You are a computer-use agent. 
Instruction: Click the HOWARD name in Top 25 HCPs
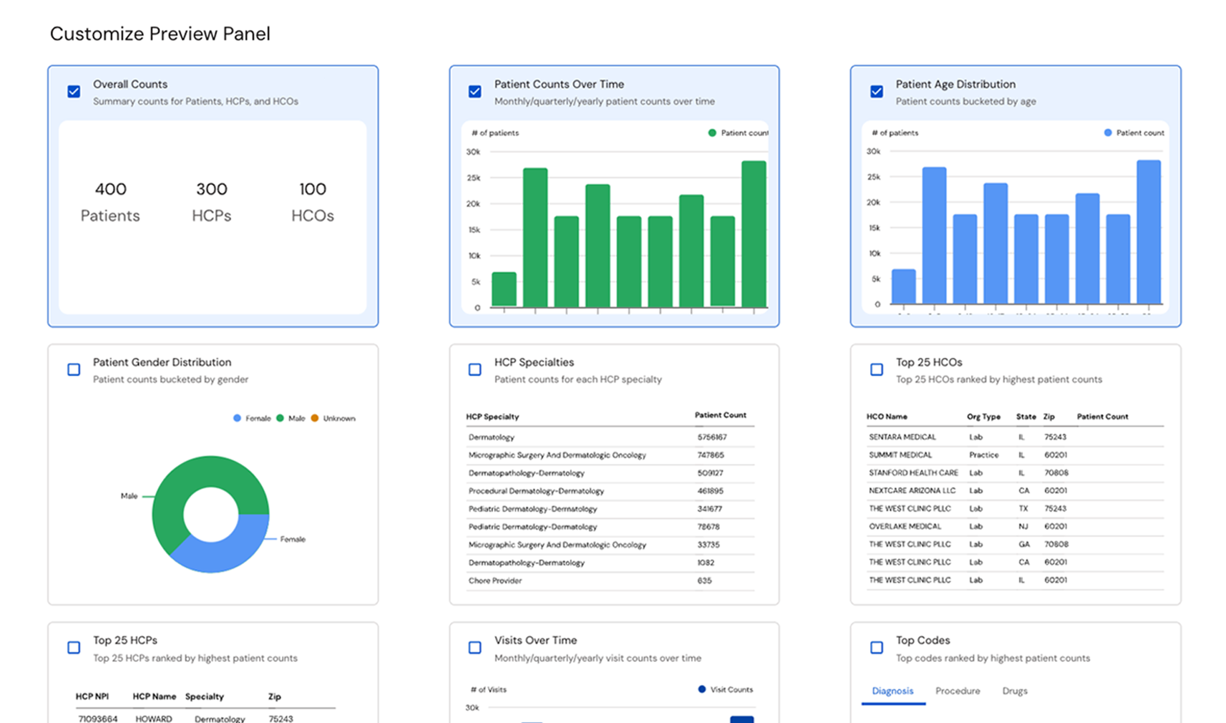pos(154,719)
